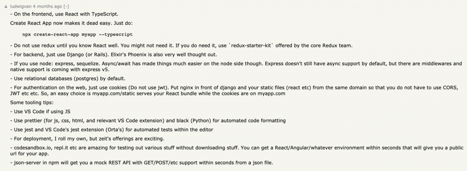This screenshot has height=171, width=467.
Task: Click the deployment zeit's offerings line
Action: tap(87, 139)
